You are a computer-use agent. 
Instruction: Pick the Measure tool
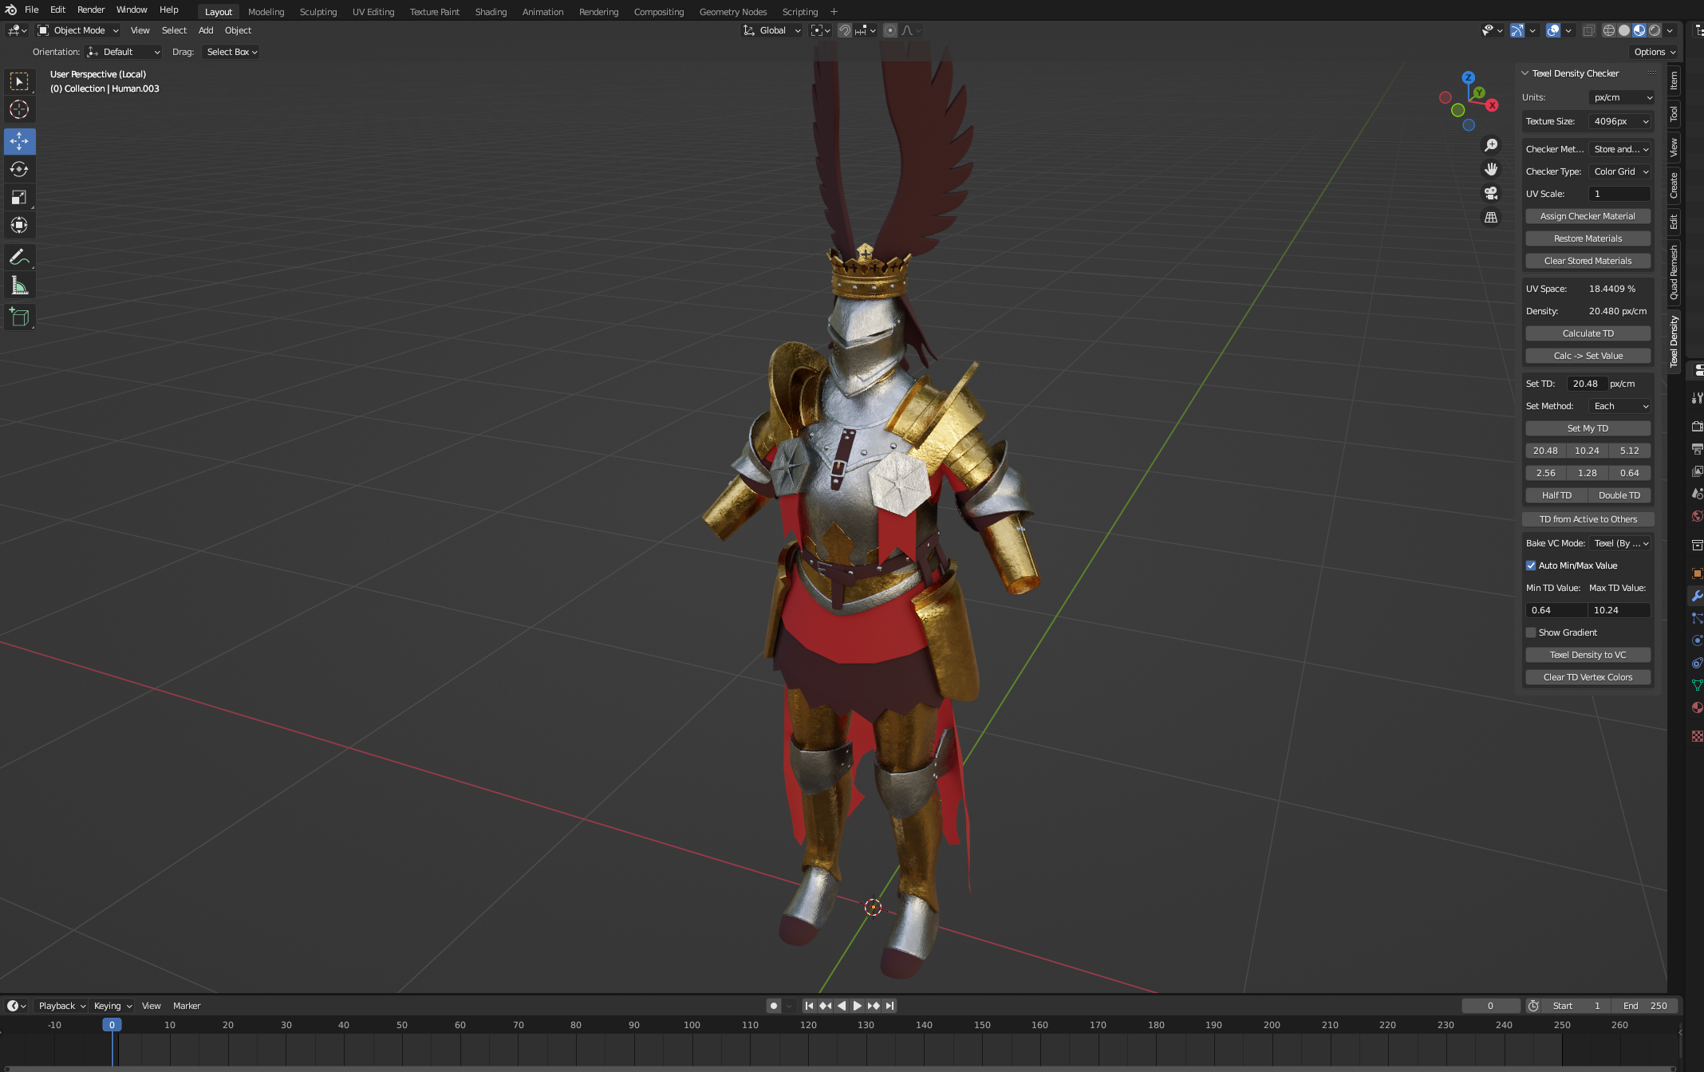click(x=19, y=286)
